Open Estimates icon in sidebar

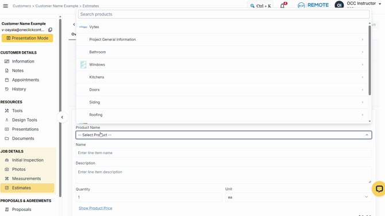[x=7, y=188]
